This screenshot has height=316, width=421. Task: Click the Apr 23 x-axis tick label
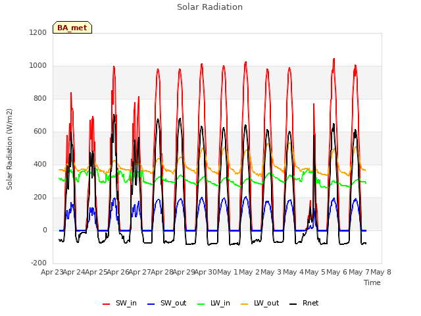pos(52,272)
